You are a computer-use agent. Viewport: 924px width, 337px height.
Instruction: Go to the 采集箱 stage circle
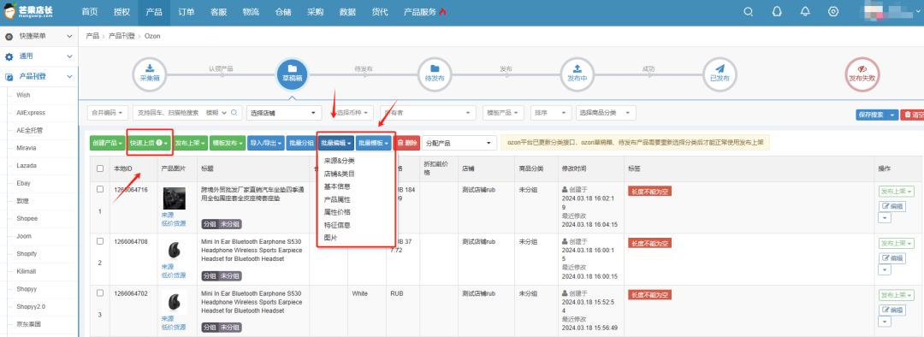click(149, 74)
